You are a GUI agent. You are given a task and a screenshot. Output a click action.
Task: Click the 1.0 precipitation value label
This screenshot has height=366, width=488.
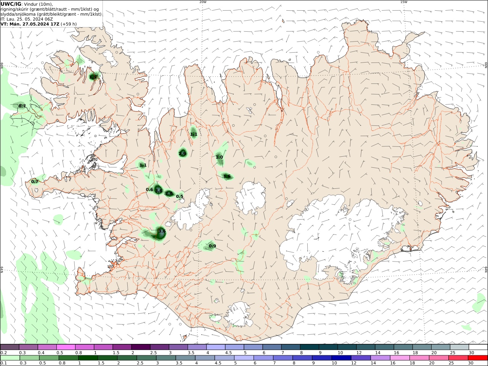[x=219, y=157]
